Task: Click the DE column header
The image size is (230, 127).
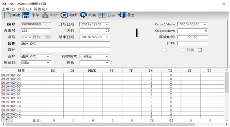Action: 73,71
